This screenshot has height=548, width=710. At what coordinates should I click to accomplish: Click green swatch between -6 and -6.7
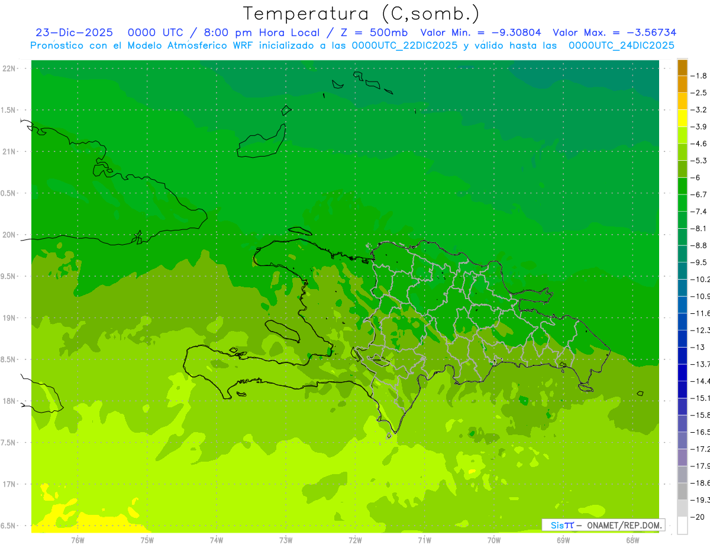coord(682,186)
